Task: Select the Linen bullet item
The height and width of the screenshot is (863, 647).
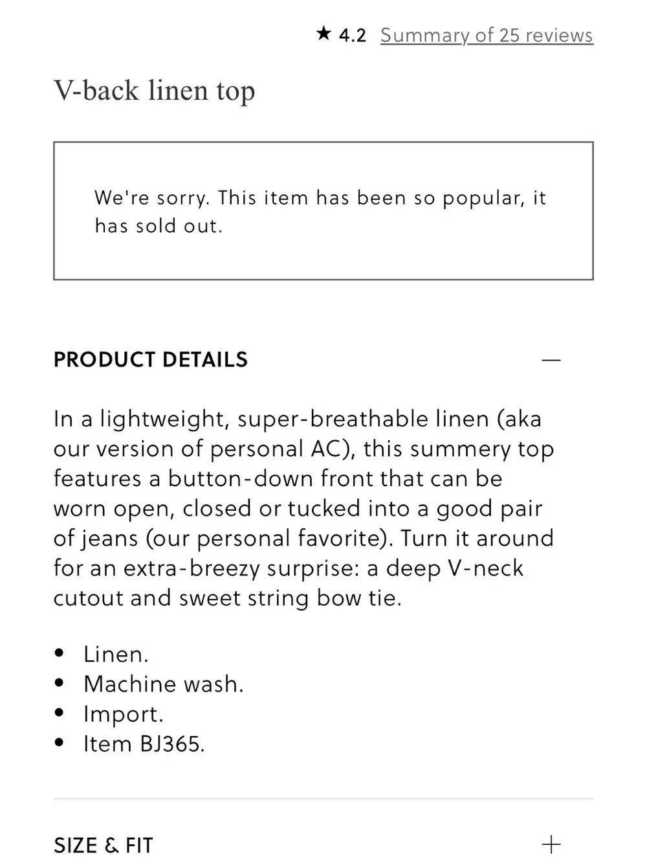Action: pos(116,654)
